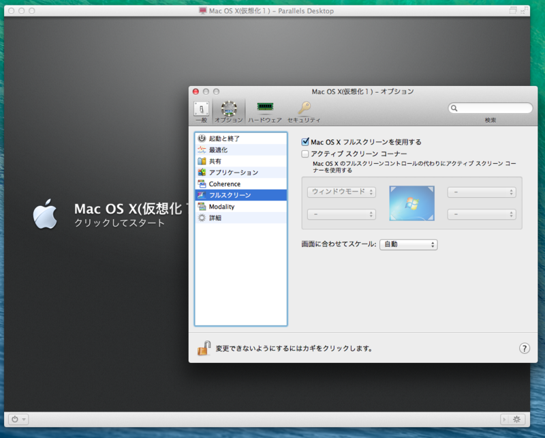Click クリックしてスタート text in Parallels window
Screen dimensions: 545x438
[119, 223]
